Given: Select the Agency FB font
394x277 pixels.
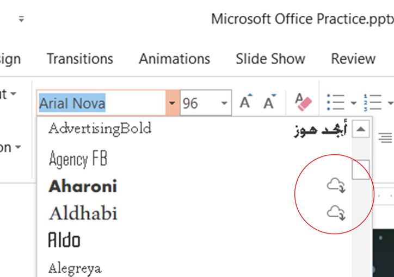Looking at the screenshot, I should click(x=78, y=159).
